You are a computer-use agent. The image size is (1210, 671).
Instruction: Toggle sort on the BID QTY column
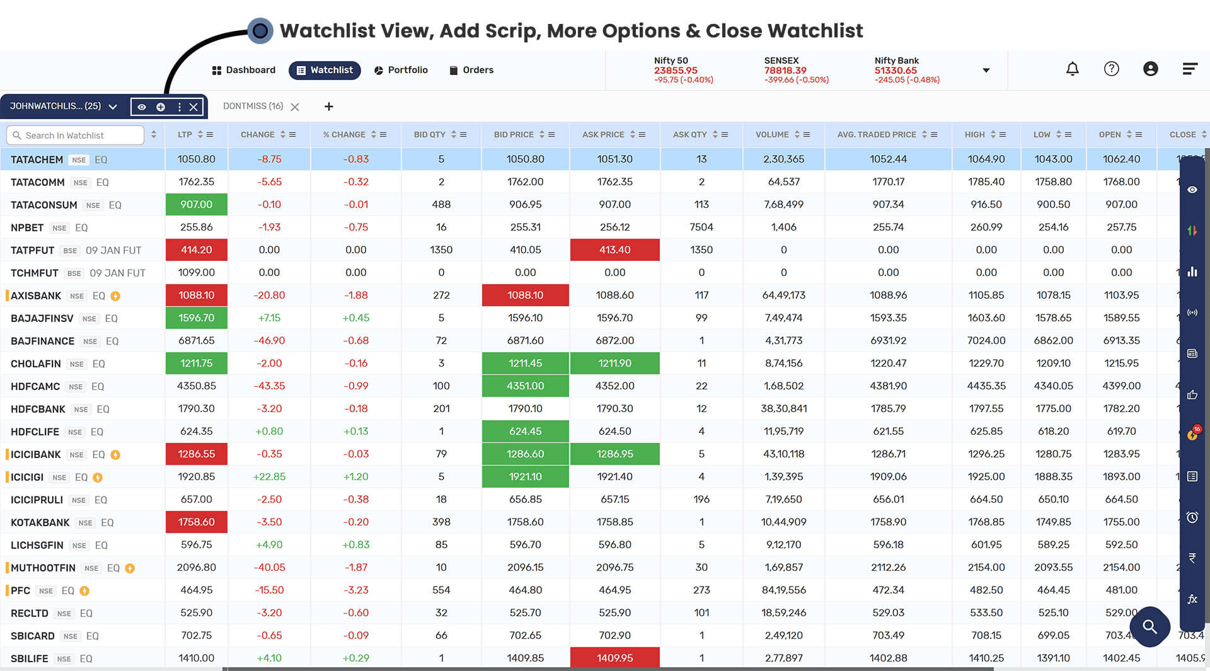[454, 135]
